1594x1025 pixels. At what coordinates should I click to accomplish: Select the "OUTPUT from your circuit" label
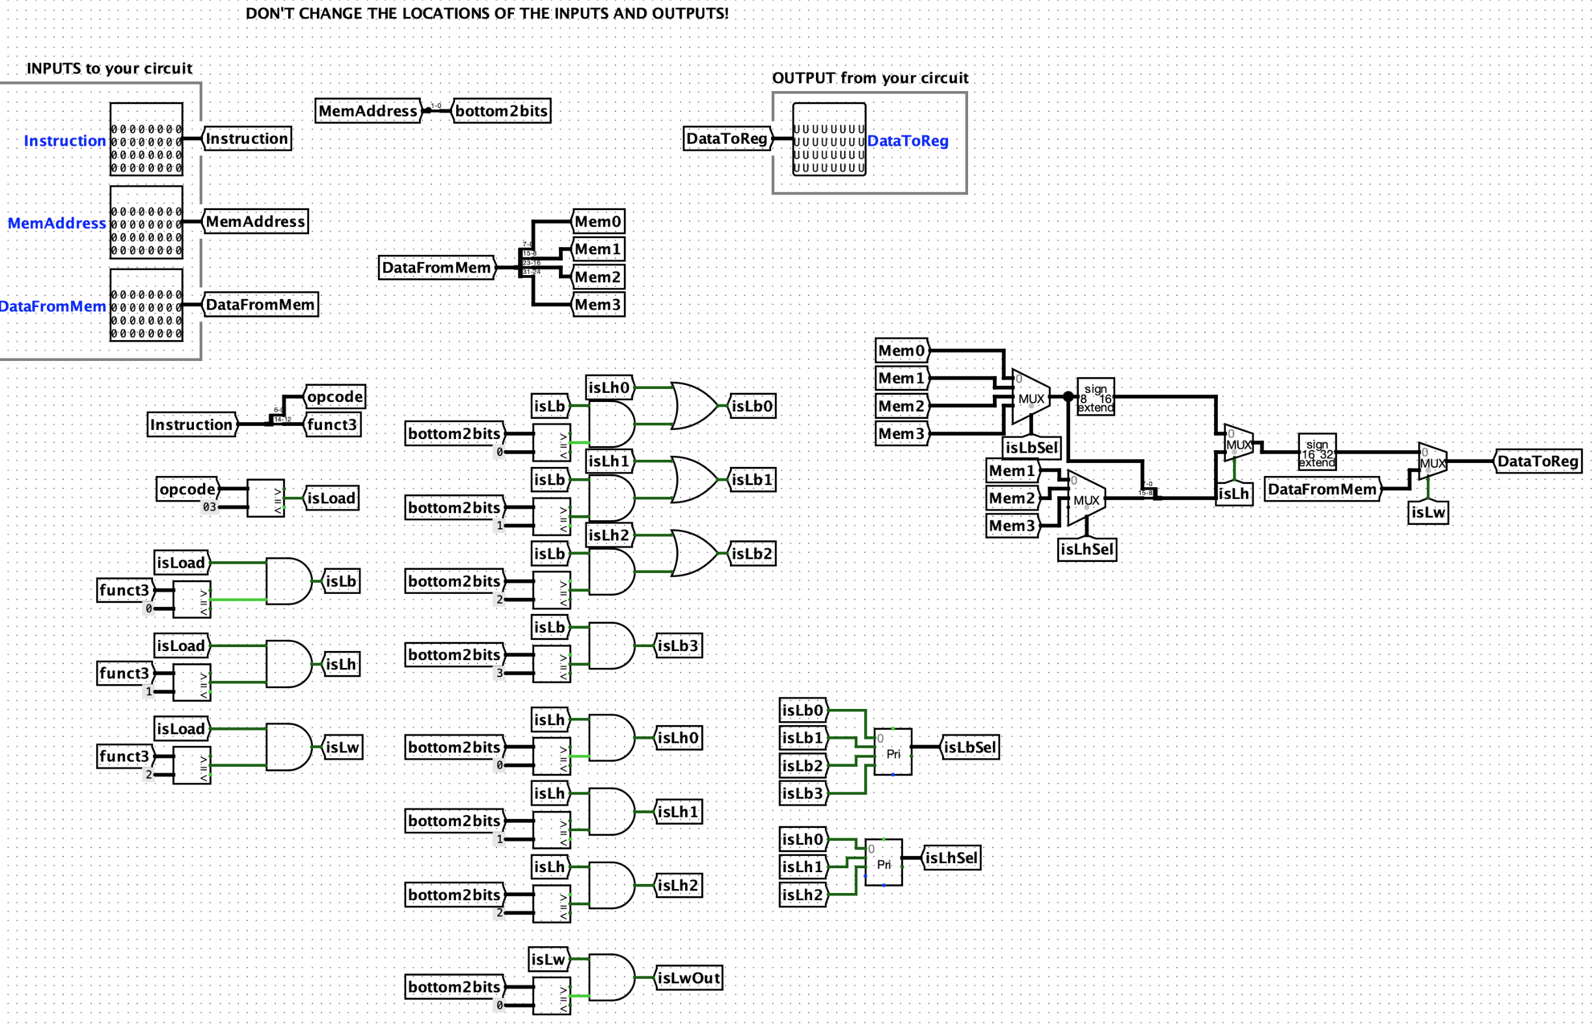tap(870, 78)
